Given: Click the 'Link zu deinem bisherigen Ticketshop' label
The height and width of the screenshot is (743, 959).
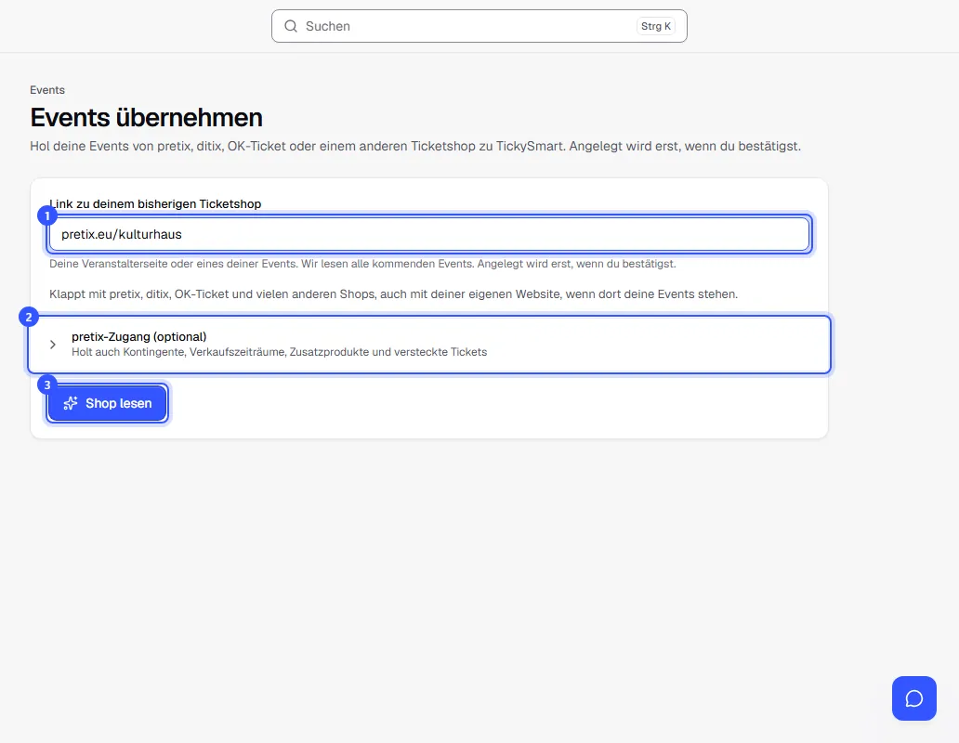Looking at the screenshot, I should pyautogui.click(x=155, y=204).
